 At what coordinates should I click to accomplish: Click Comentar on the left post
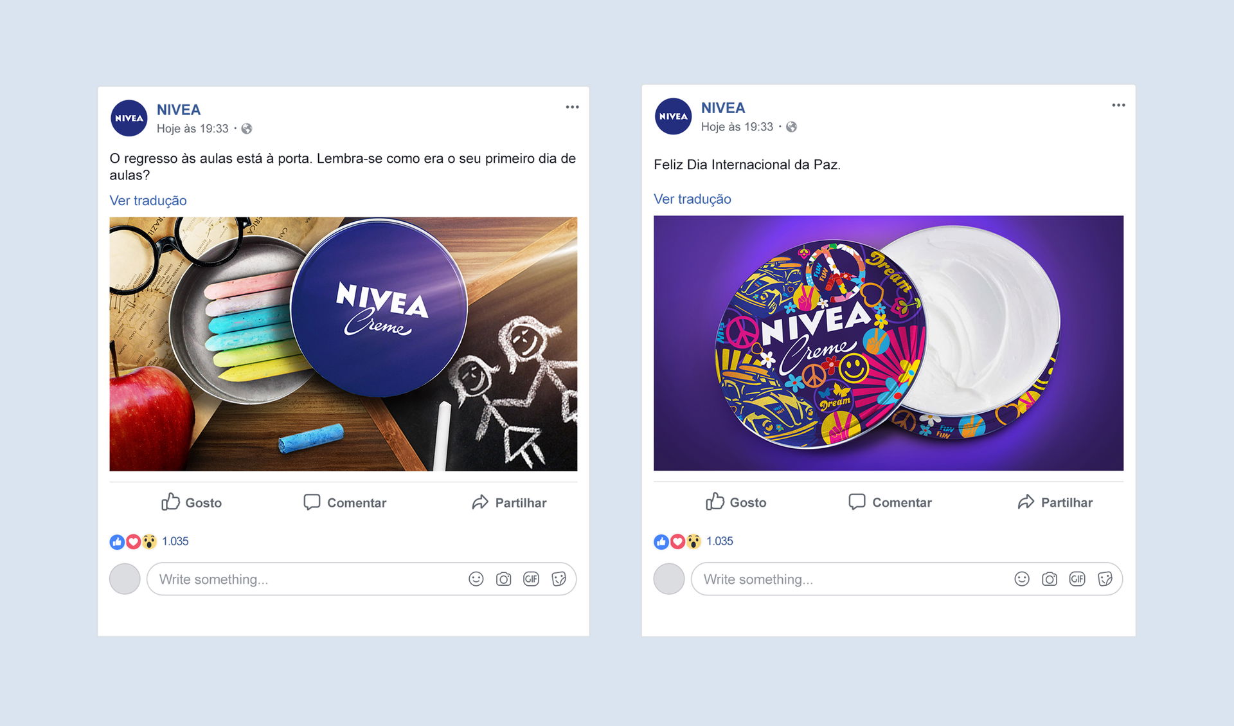click(x=344, y=502)
